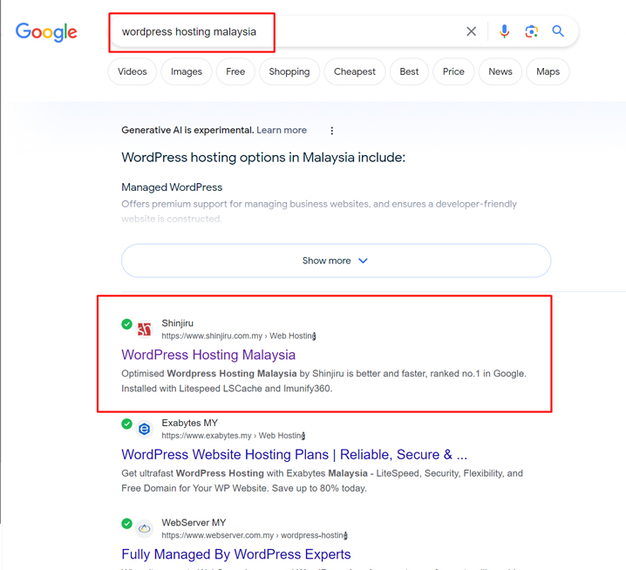Click green checkmark beside Shinjiru result
Image resolution: width=626 pixels, height=570 pixels.
coord(127,323)
